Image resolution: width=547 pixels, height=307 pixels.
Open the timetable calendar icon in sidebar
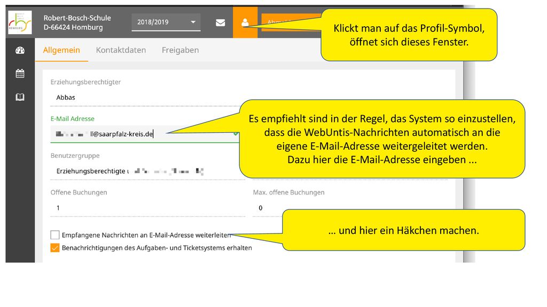(20, 74)
